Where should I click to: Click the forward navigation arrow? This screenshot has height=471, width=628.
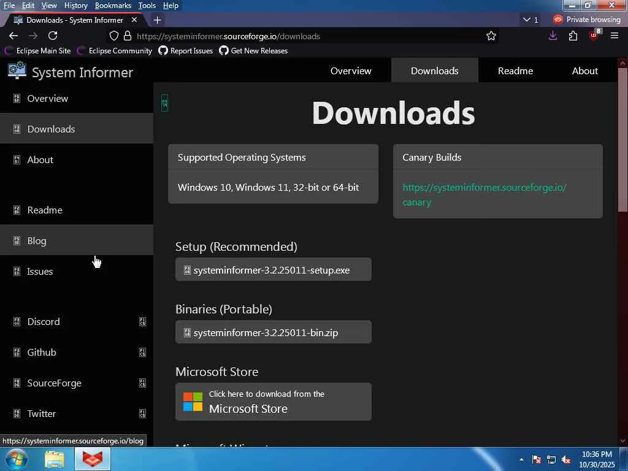click(x=33, y=36)
